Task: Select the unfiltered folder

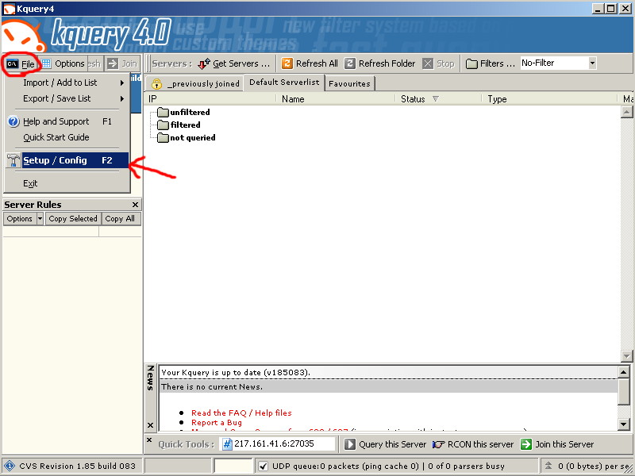Action: [183, 112]
